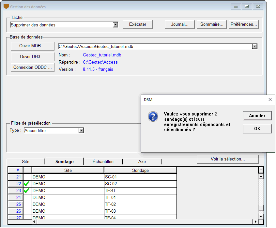Click the TF-02 sondage cell

coord(140,205)
